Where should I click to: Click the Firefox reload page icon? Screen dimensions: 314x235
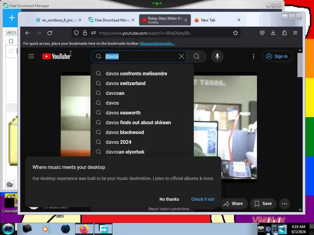[x=50, y=33]
